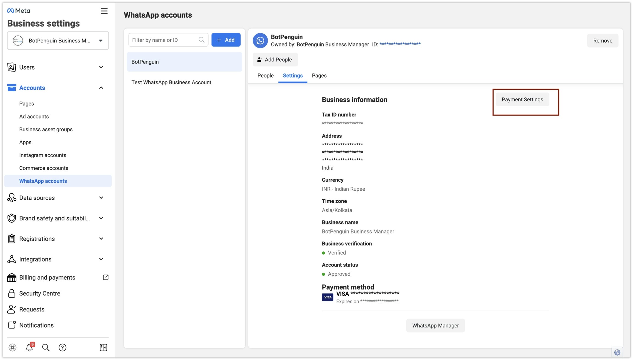Click the Payment Settings button

522,100
